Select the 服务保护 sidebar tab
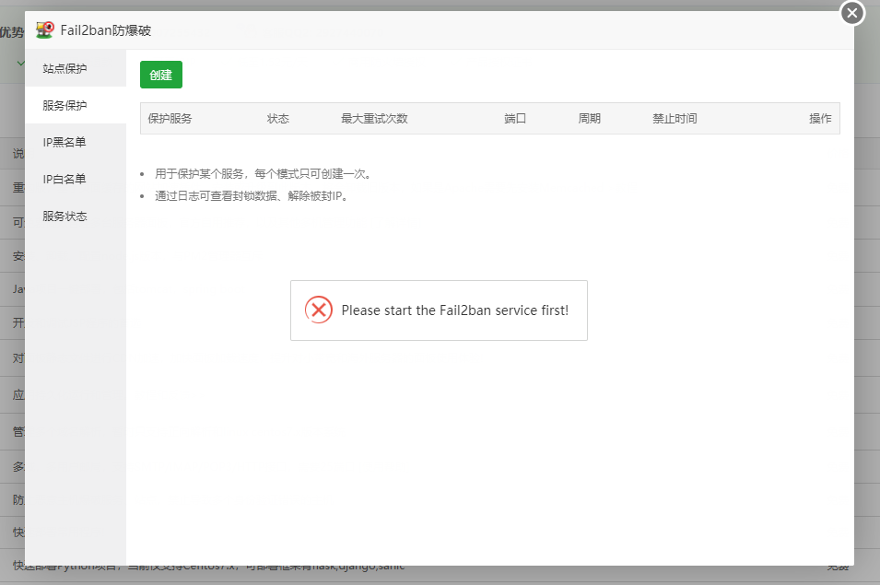 point(65,106)
